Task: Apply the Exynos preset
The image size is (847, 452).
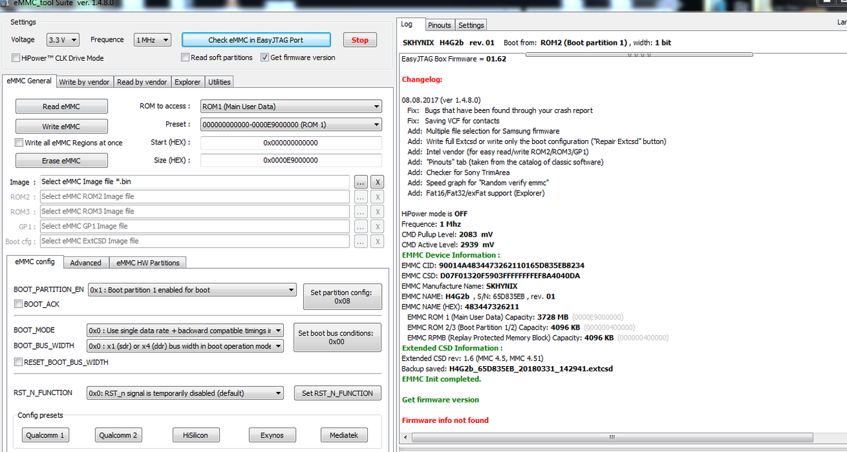Action: (x=272, y=435)
